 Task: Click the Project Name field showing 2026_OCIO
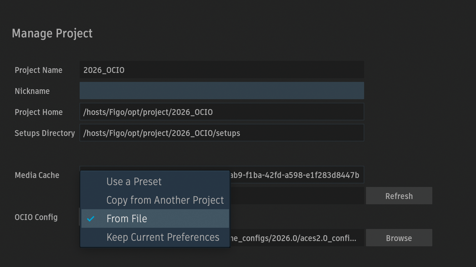[x=222, y=70]
